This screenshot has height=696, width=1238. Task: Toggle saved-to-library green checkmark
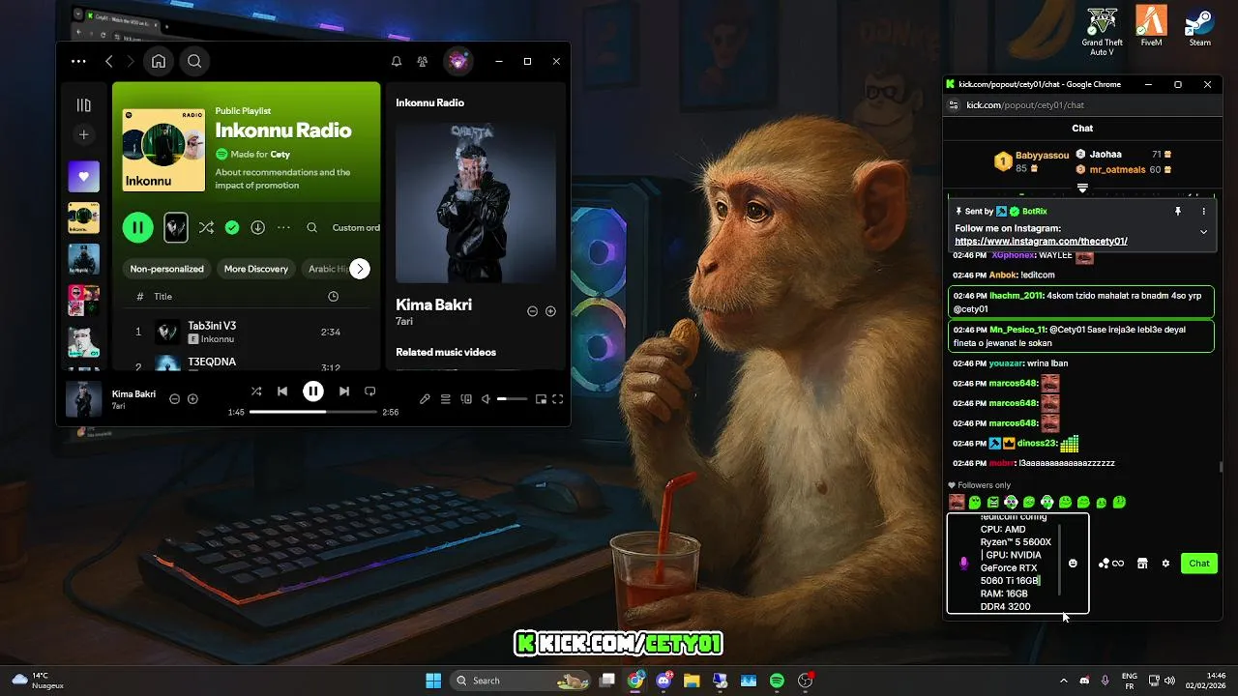pyautogui.click(x=232, y=228)
